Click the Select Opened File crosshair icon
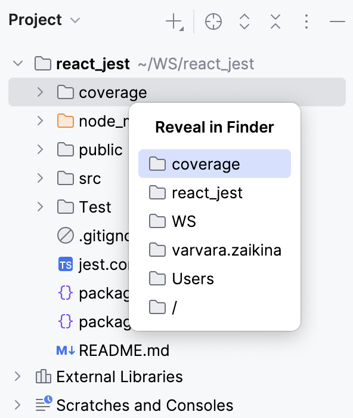Image resolution: width=353 pixels, height=418 pixels. coord(213,21)
